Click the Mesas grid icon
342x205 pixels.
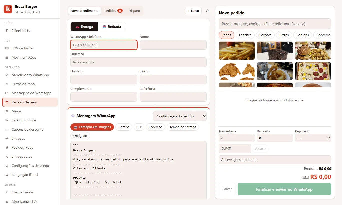7,111
